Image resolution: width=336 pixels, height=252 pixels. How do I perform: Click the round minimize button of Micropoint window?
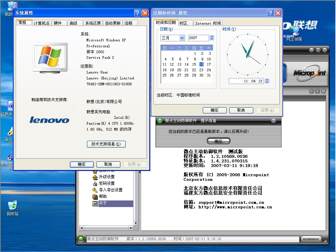point(312,50)
